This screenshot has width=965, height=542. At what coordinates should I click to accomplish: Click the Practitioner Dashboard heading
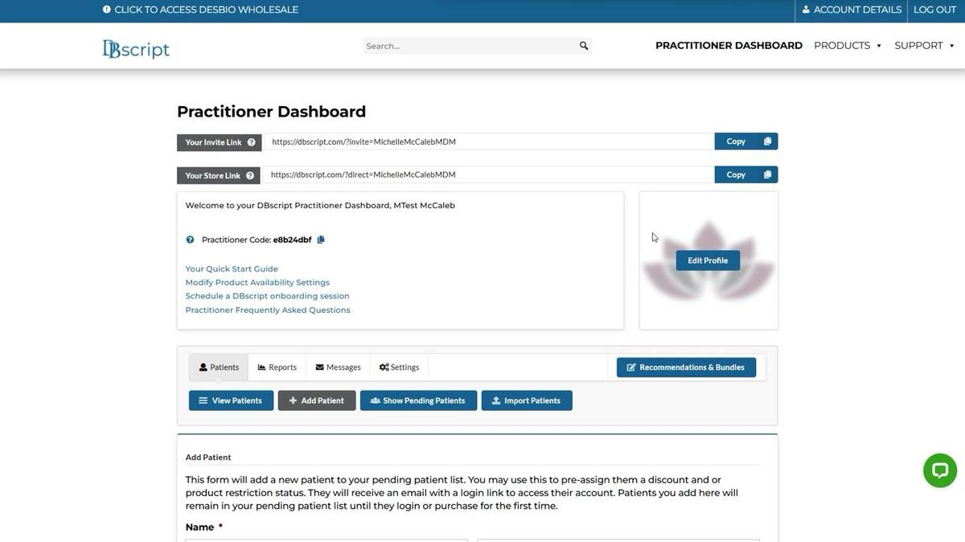(271, 112)
